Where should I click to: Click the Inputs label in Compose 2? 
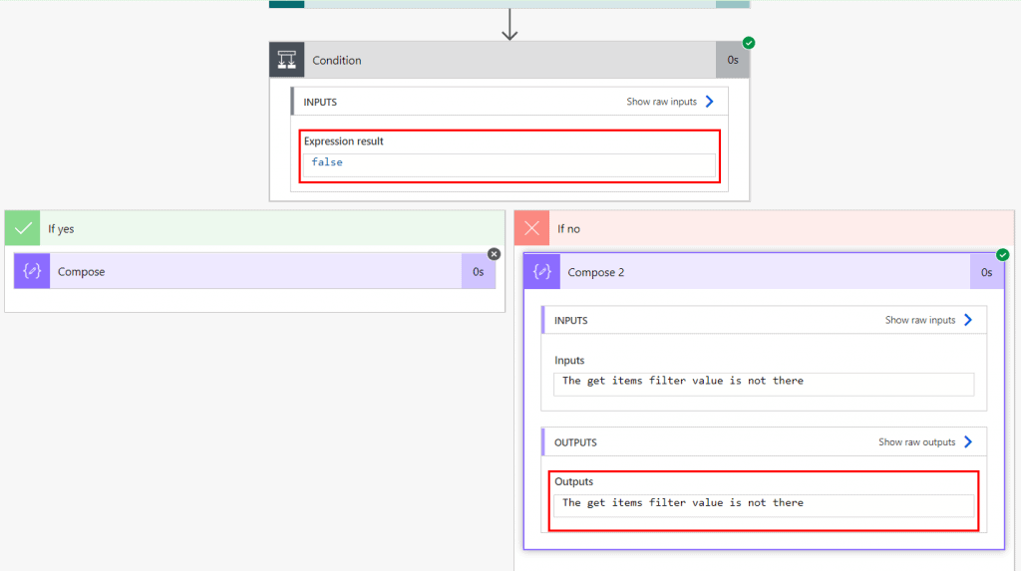click(x=569, y=360)
